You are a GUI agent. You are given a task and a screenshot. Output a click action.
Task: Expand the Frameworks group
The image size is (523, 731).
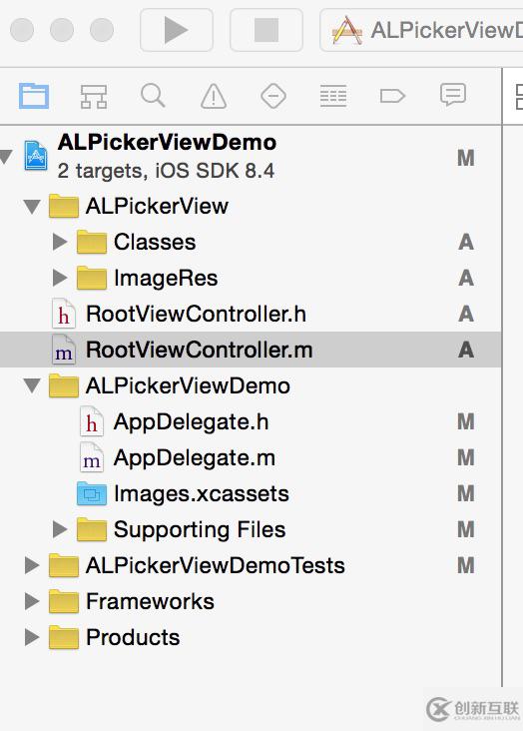[x=32, y=601]
